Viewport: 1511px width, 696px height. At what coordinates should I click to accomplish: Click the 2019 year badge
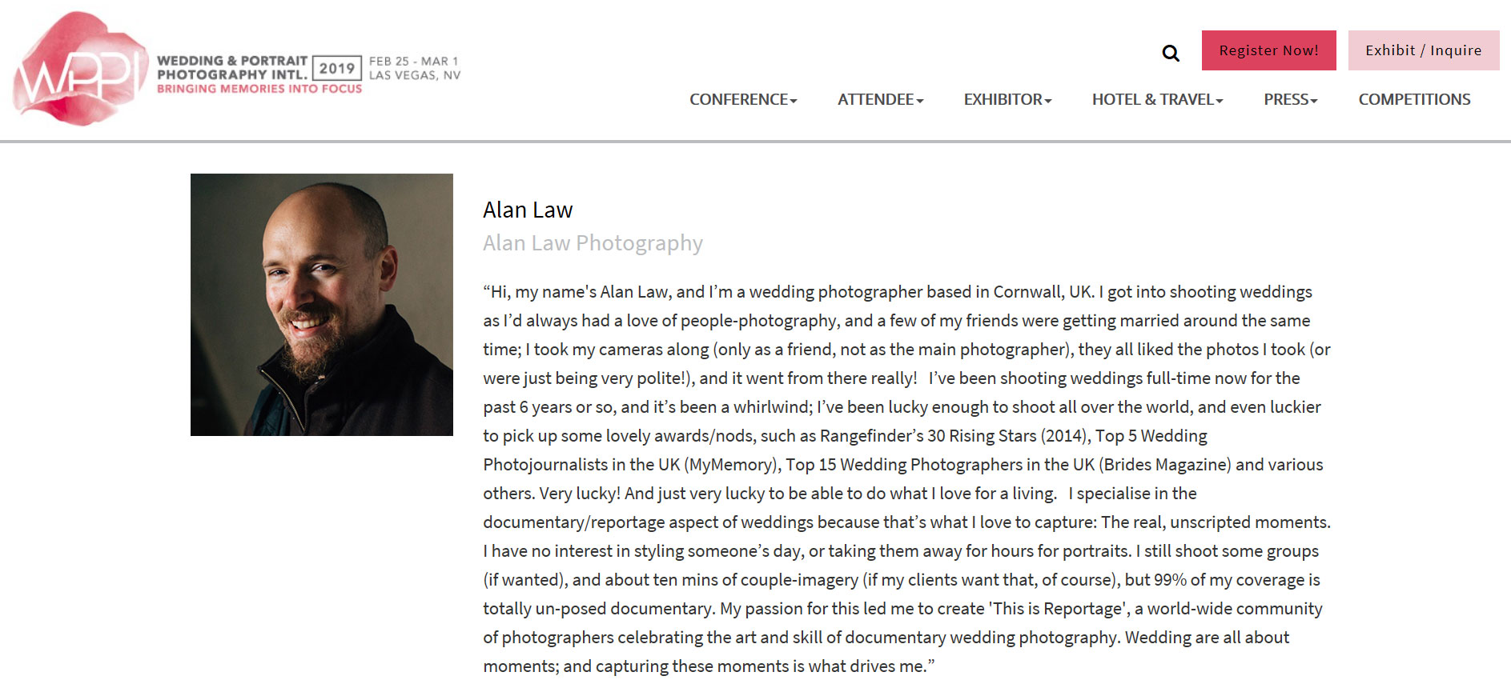click(337, 68)
